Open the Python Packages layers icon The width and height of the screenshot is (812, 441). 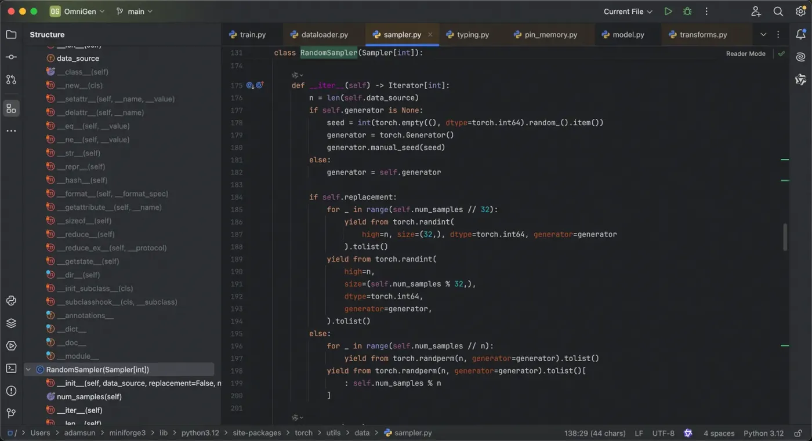[11, 323]
